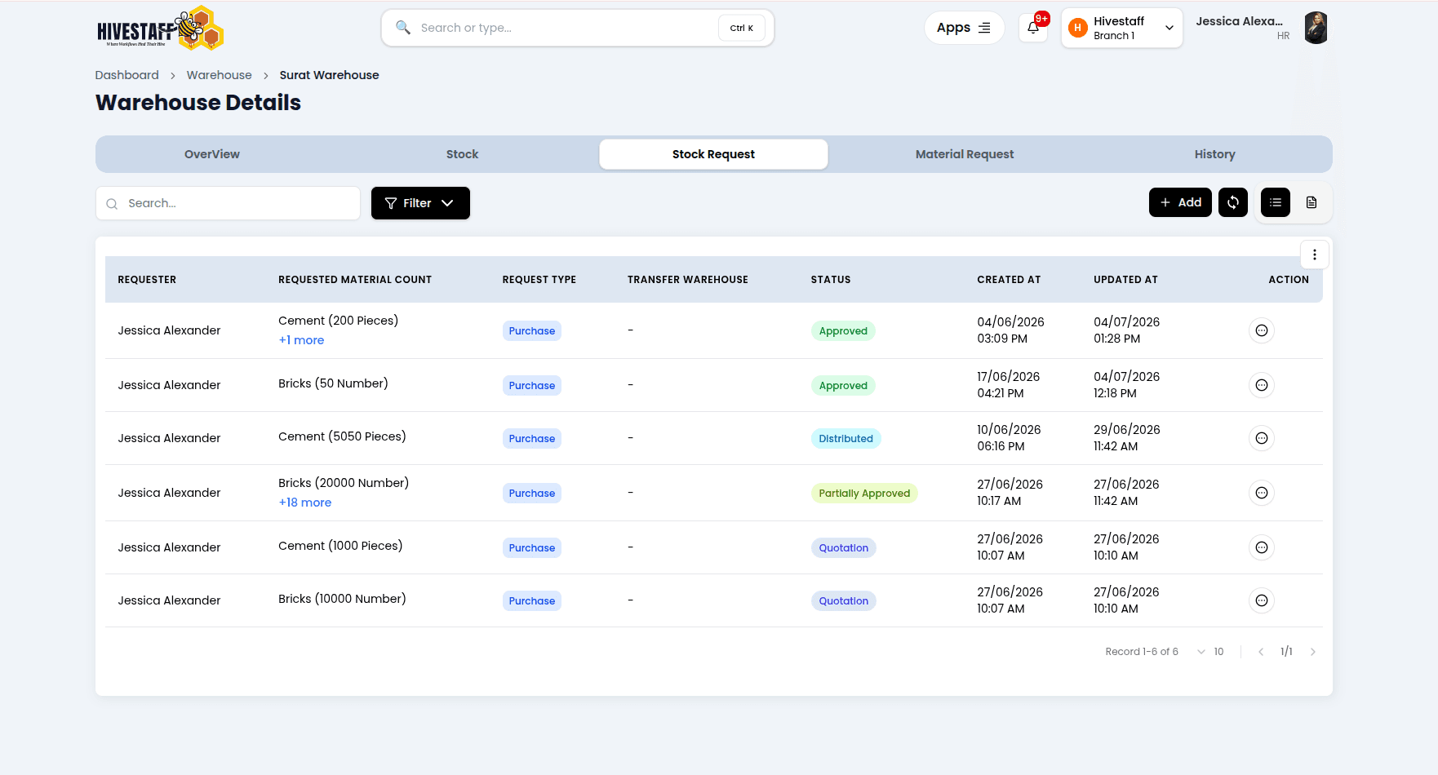The width and height of the screenshot is (1438, 775).
Task: Go to next page arrow in pagination
Action: [x=1312, y=652]
